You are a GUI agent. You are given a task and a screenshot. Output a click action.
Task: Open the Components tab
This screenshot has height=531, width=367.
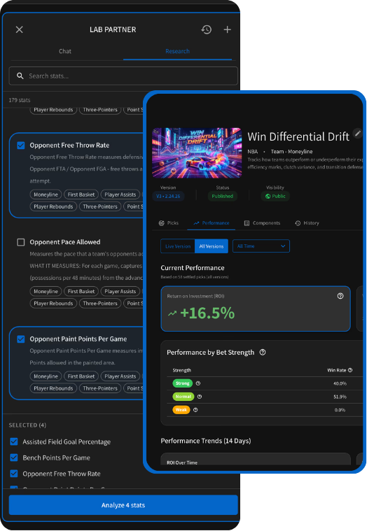point(262,223)
